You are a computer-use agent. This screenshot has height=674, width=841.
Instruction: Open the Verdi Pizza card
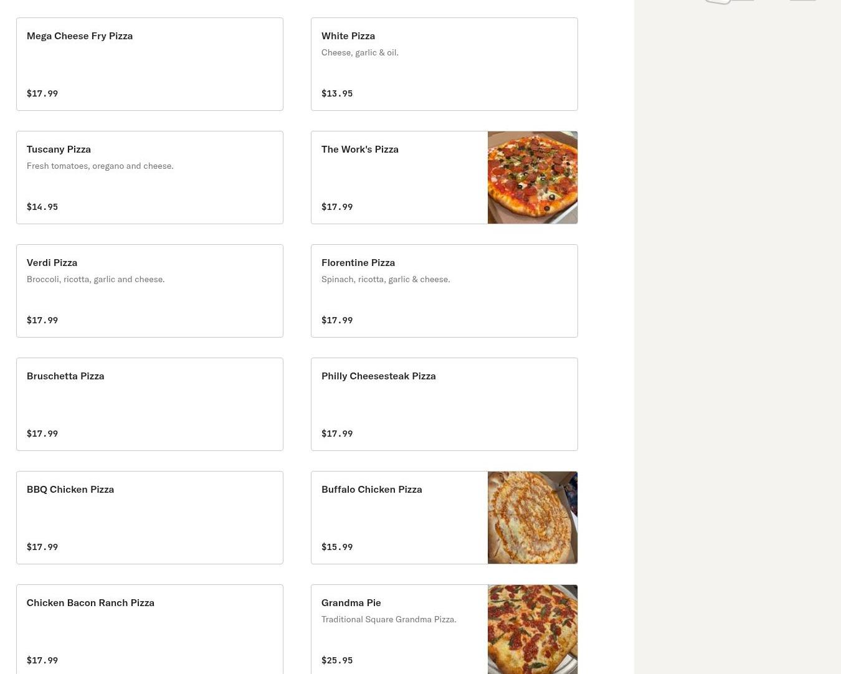(150, 291)
